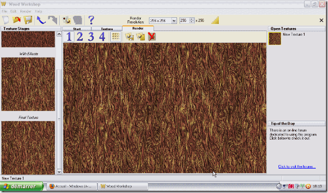
Task: Click the Wood Workshop taskbar button
Action: 123,186
